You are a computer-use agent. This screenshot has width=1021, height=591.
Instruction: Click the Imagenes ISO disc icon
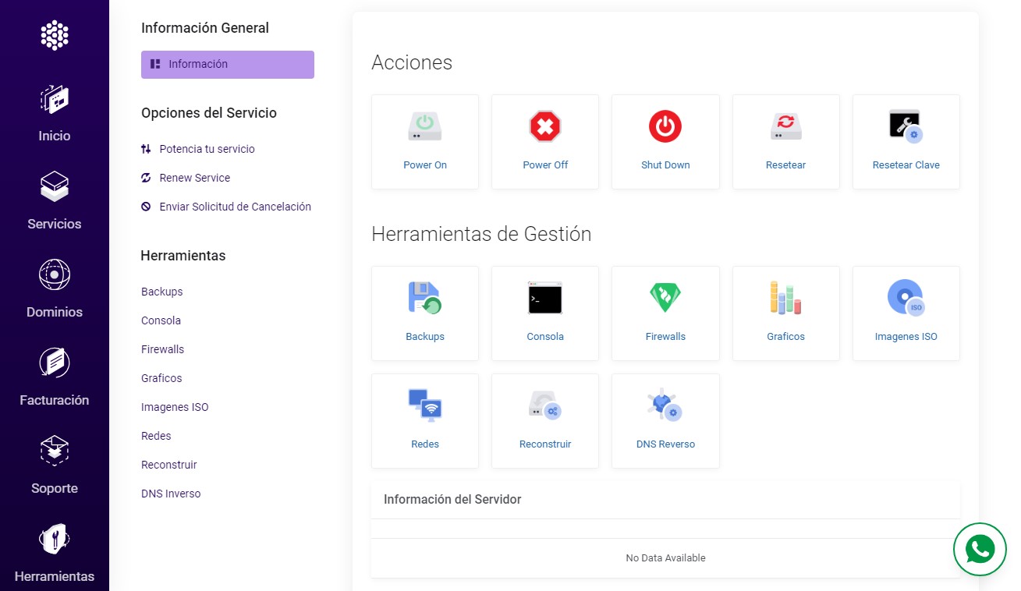click(906, 297)
